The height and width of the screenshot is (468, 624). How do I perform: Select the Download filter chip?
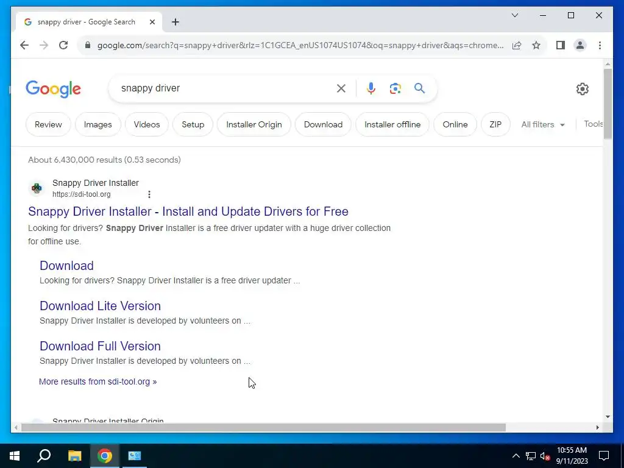pyautogui.click(x=323, y=124)
